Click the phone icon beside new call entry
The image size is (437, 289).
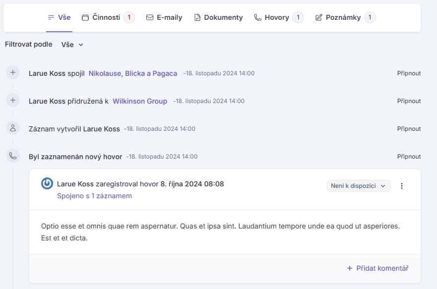(x=13, y=156)
